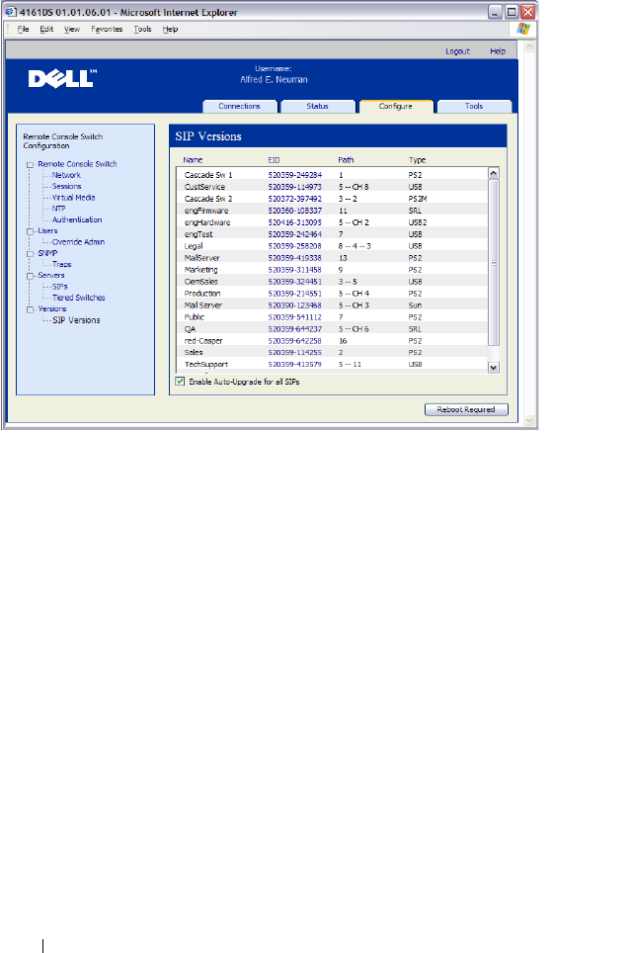Select the red-Casper row
Screen dimensions: 633x953
[x=332, y=341]
